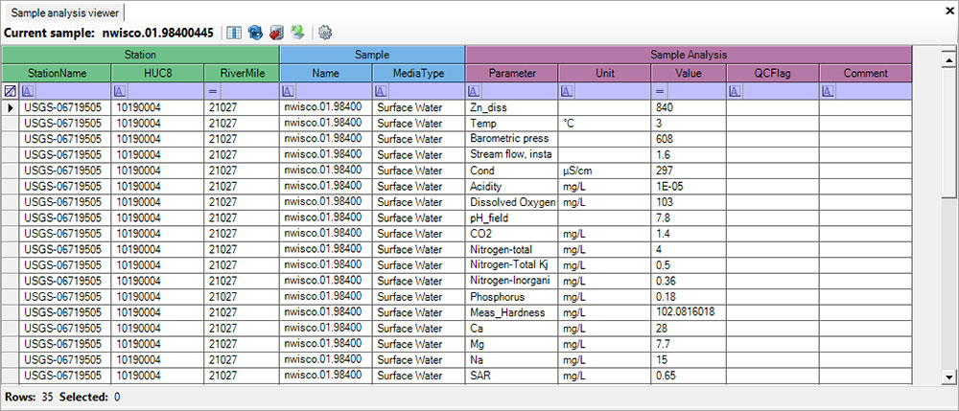Open settings with the gear icon
This screenshot has width=959, height=411.
coord(325,33)
